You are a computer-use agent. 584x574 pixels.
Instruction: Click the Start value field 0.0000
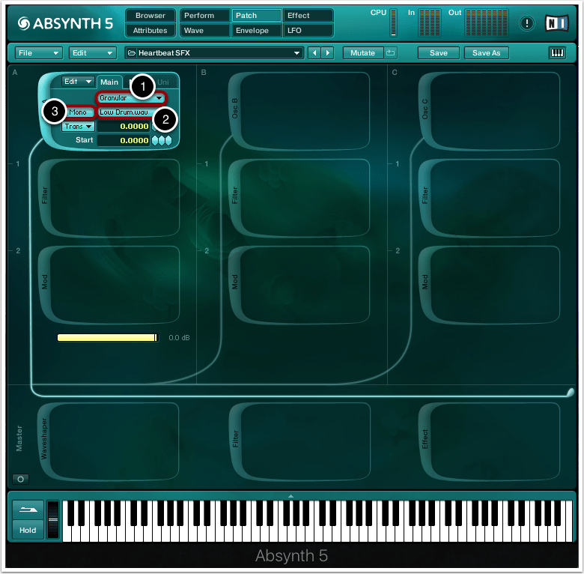coord(124,141)
